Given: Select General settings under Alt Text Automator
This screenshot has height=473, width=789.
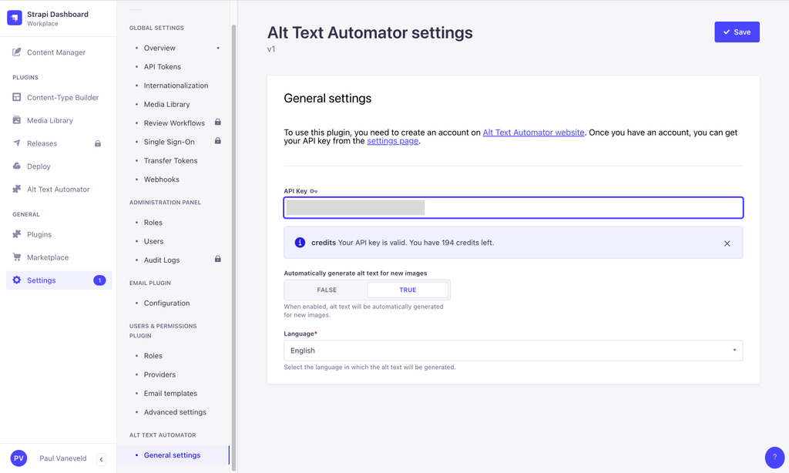Looking at the screenshot, I should click(172, 455).
